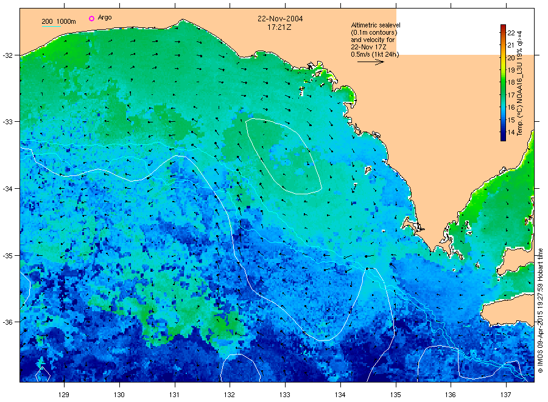Click the cyan line under 200 1000m
Image resolution: width=548 pixels, height=402 pixels.
(x=51, y=26)
